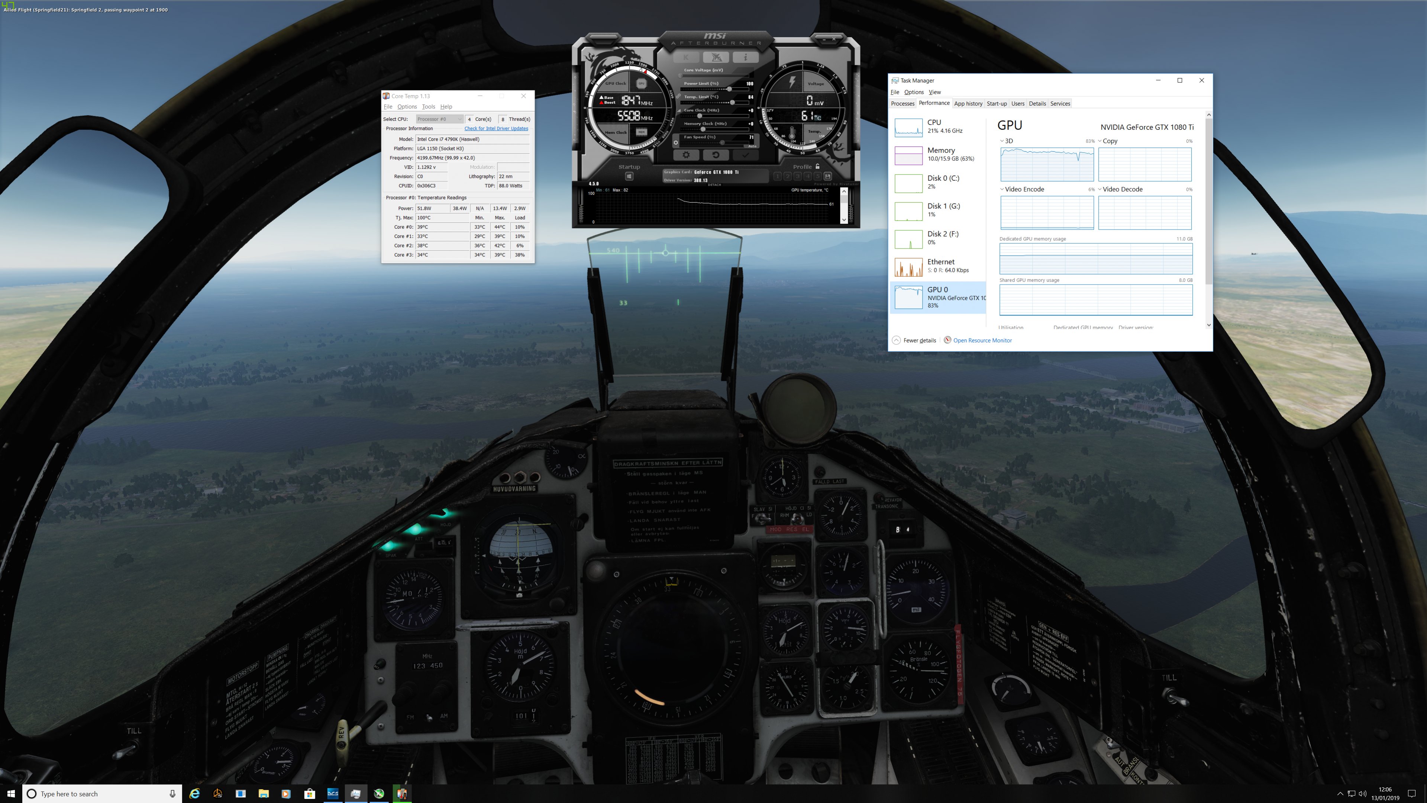Select Afterburner profile slot 3
The image size is (1427, 803).
(797, 176)
